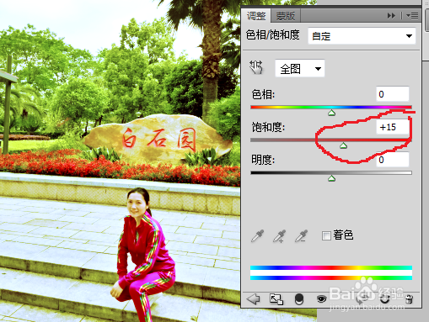429x322 pixels.
Task: Click the 色相: label
Action: [x=263, y=94]
